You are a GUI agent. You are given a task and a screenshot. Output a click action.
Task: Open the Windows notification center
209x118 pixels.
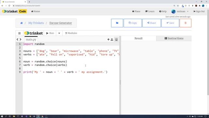(205, 116)
